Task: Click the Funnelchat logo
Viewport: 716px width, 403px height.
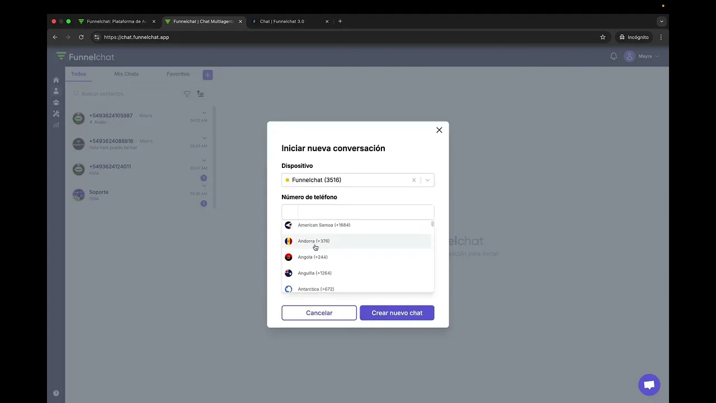Action: 85,57
